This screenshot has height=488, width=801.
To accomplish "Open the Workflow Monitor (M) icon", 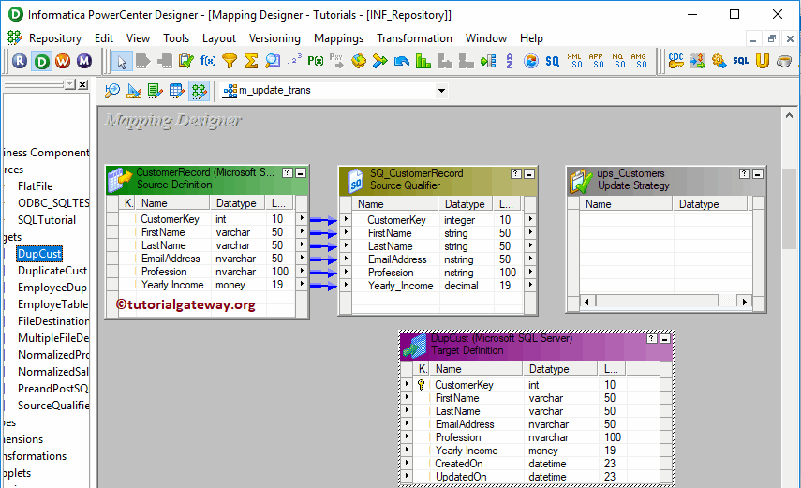I will [84, 61].
